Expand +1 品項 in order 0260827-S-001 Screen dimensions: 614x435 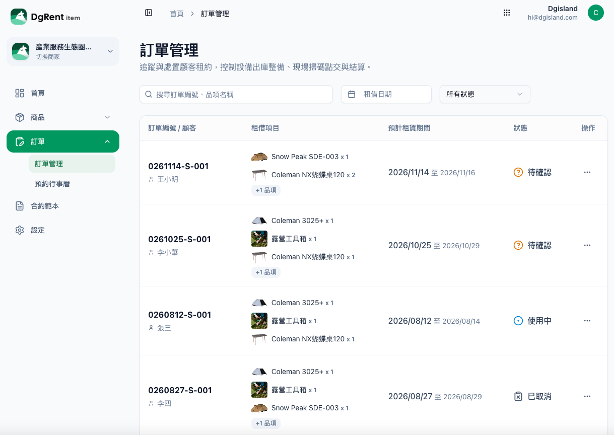[x=266, y=423]
